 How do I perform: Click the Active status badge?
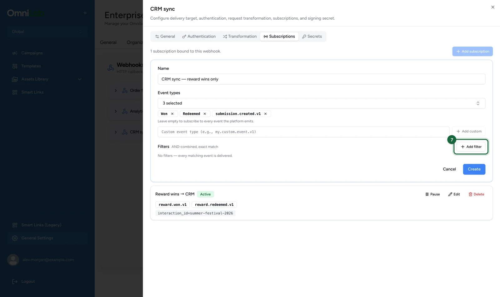pyautogui.click(x=205, y=194)
